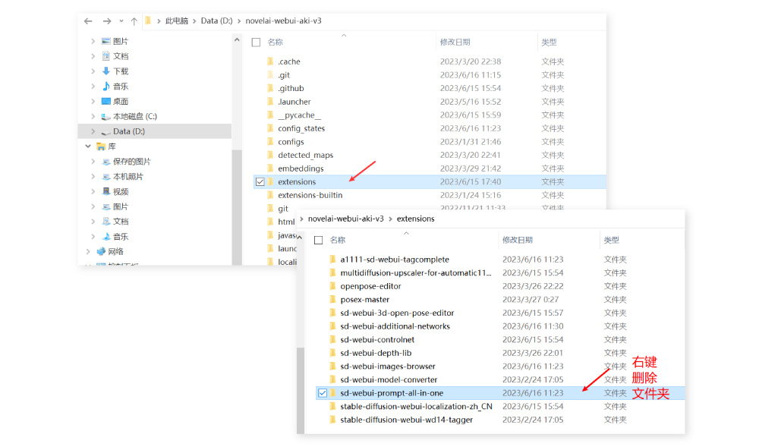Image resolution: width=759 pixels, height=447 pixels.
Task: Open 网络 in navigation pane
Action: pos(115,251)
